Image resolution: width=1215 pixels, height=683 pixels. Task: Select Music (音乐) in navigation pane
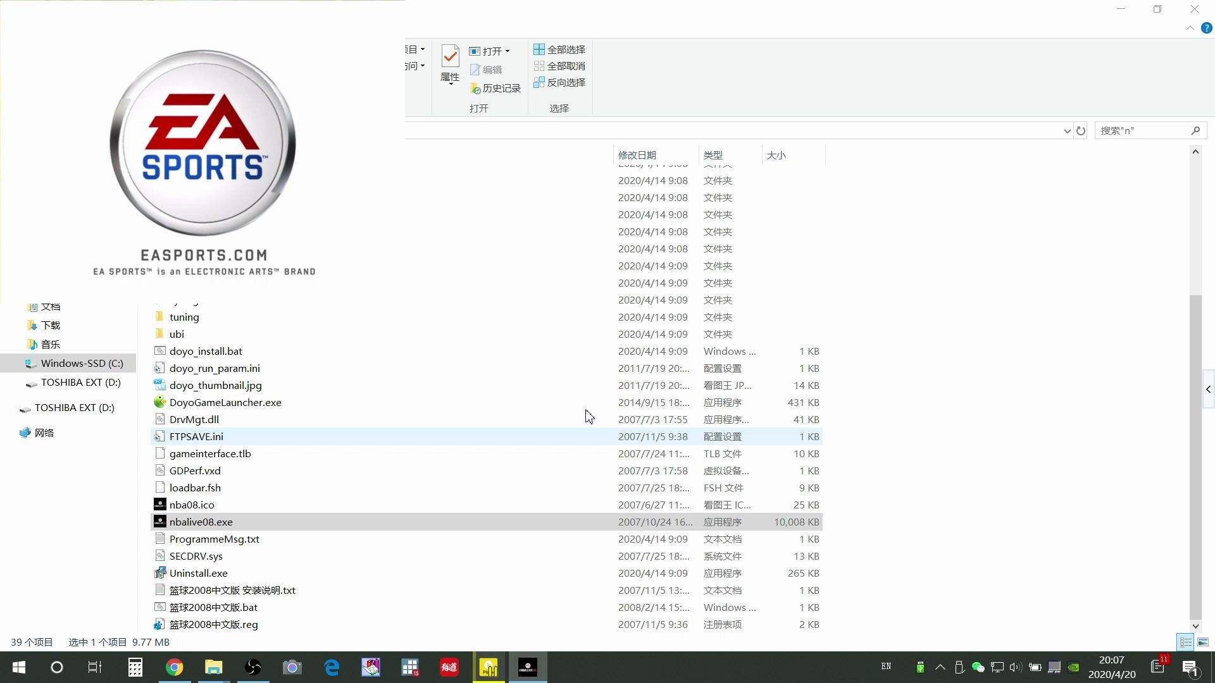(x=51, y=344)
